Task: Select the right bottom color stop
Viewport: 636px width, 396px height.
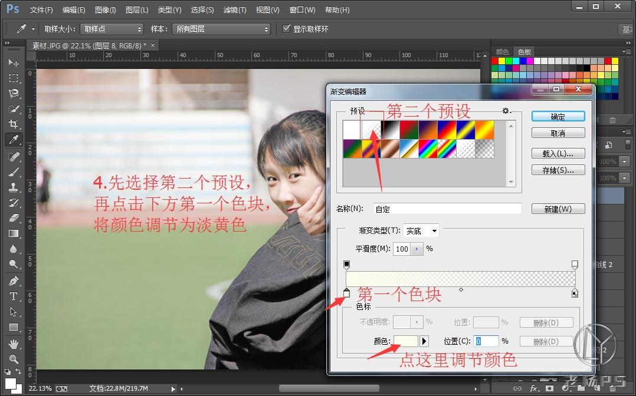Action: [575, 293]
